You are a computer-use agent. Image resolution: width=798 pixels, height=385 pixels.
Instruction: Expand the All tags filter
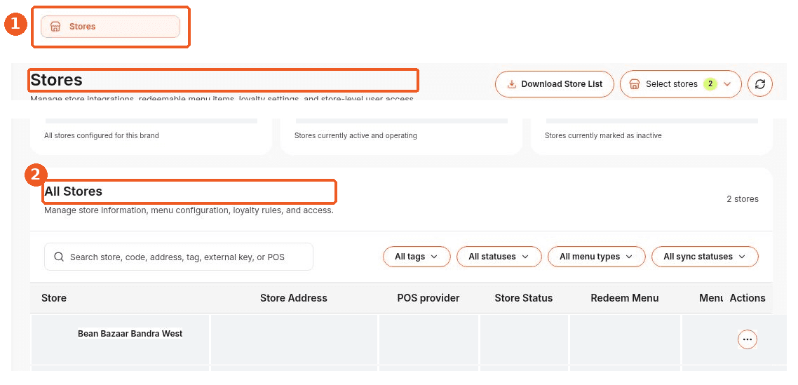point(417,257)
